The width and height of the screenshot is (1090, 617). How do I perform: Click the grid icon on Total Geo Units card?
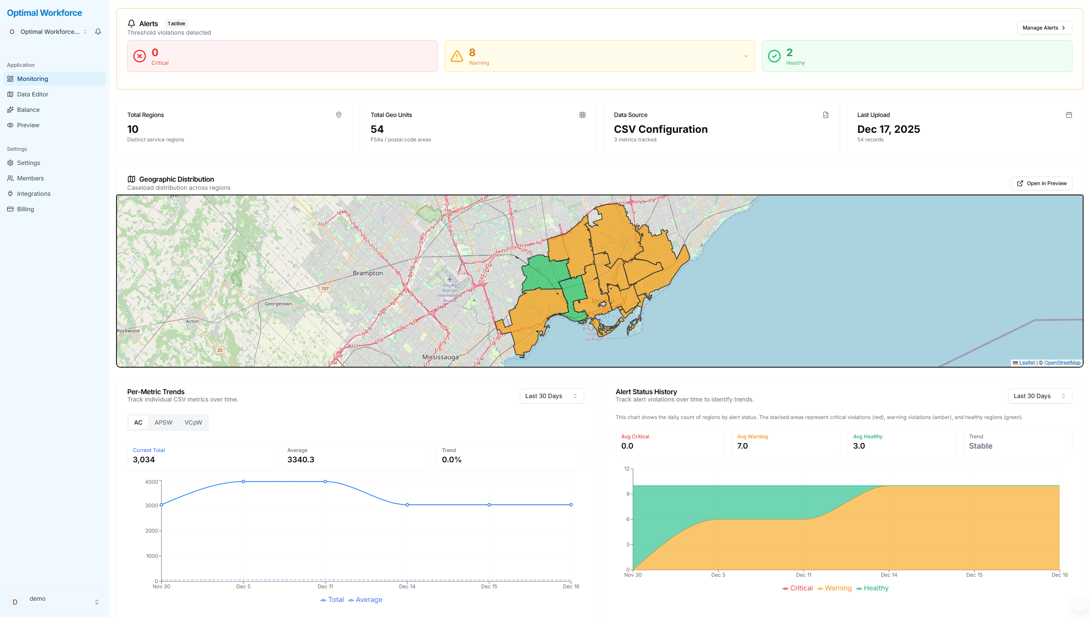(582, 114)
